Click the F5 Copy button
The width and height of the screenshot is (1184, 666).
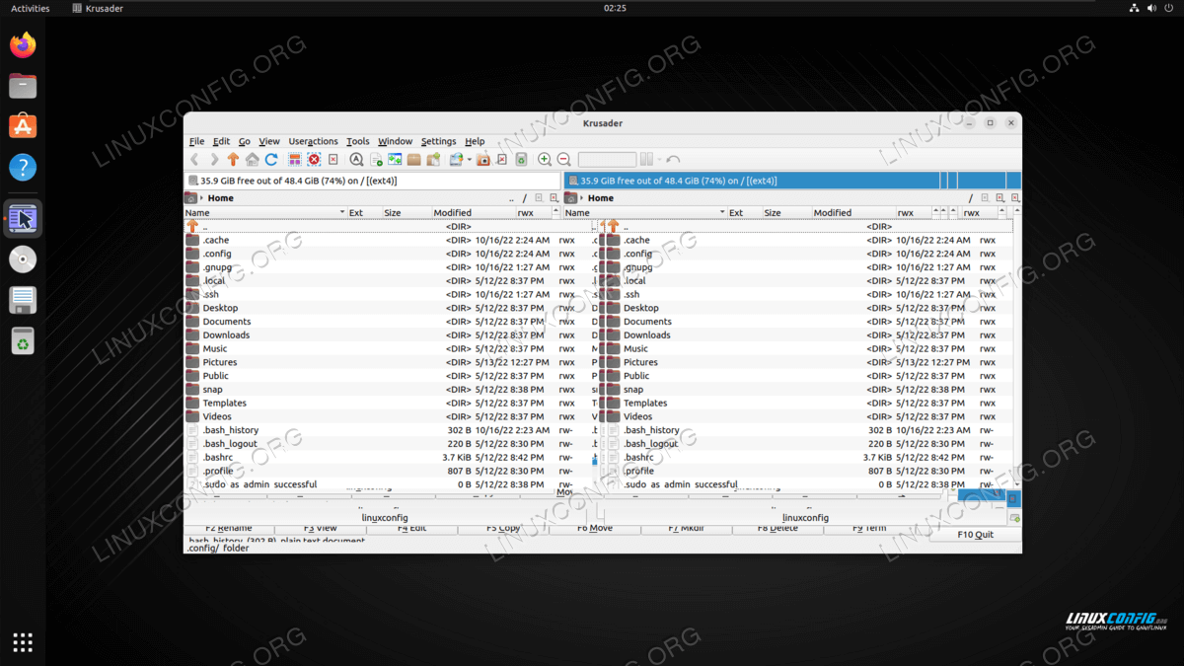pyautogui.click(x=503, y=529)
